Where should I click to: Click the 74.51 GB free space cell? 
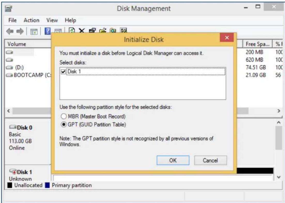point(256,68)
